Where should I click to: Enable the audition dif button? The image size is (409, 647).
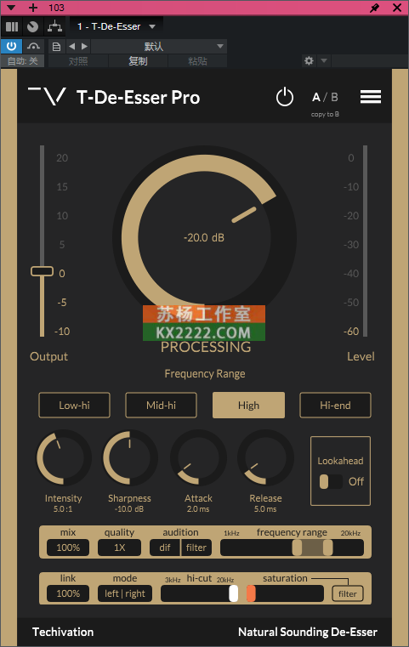tap(165, 548)
